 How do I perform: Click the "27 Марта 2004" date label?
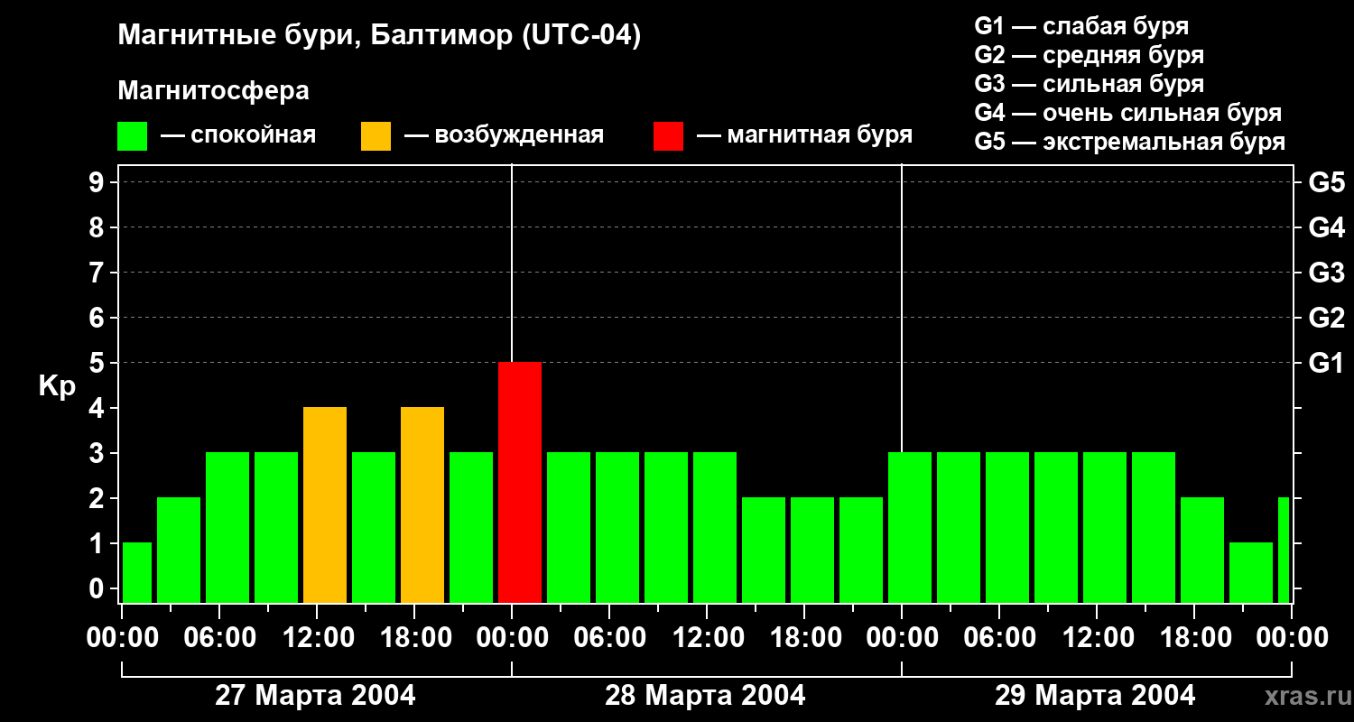pos(315,696)
